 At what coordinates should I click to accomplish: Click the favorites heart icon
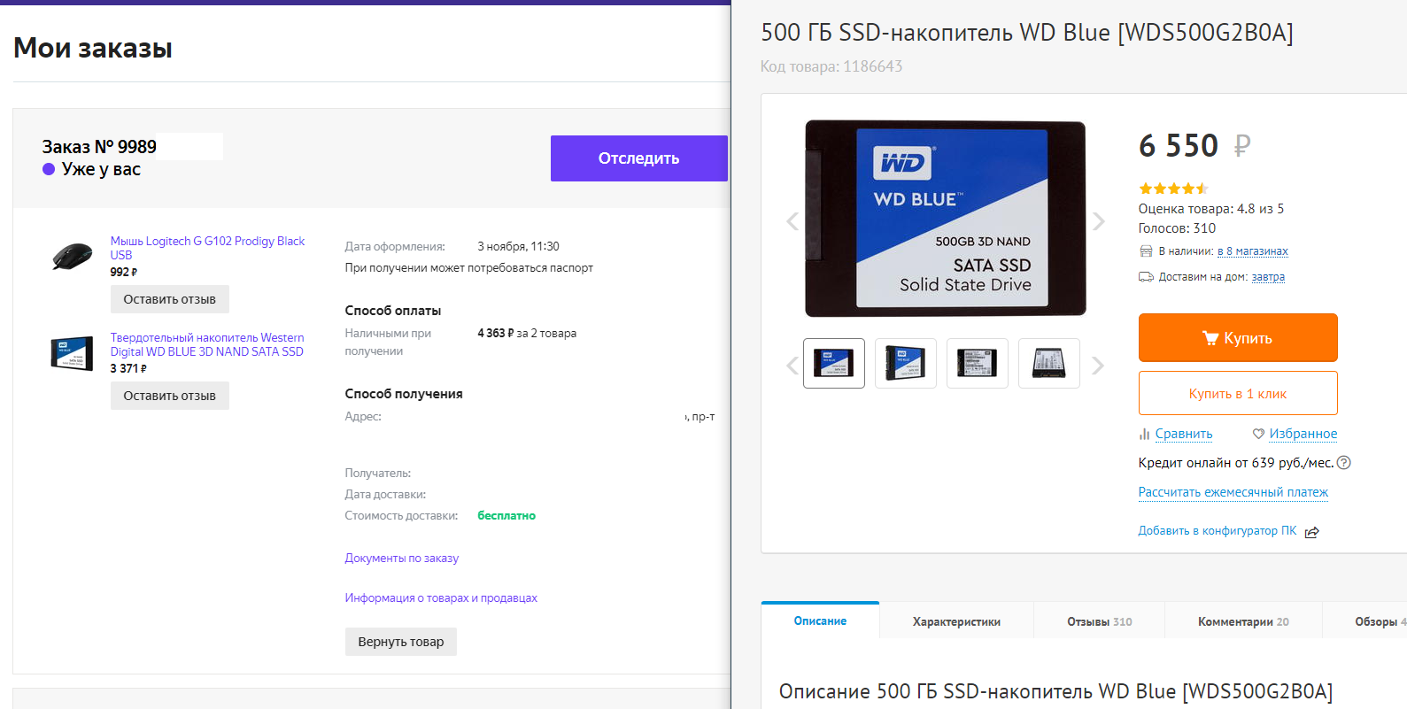tap(1258, 434)
